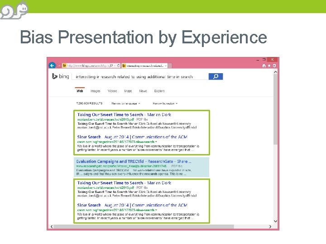Click the browser forward arrow button
The width and height of the screenshot is (326, 244).
[59, 66]
